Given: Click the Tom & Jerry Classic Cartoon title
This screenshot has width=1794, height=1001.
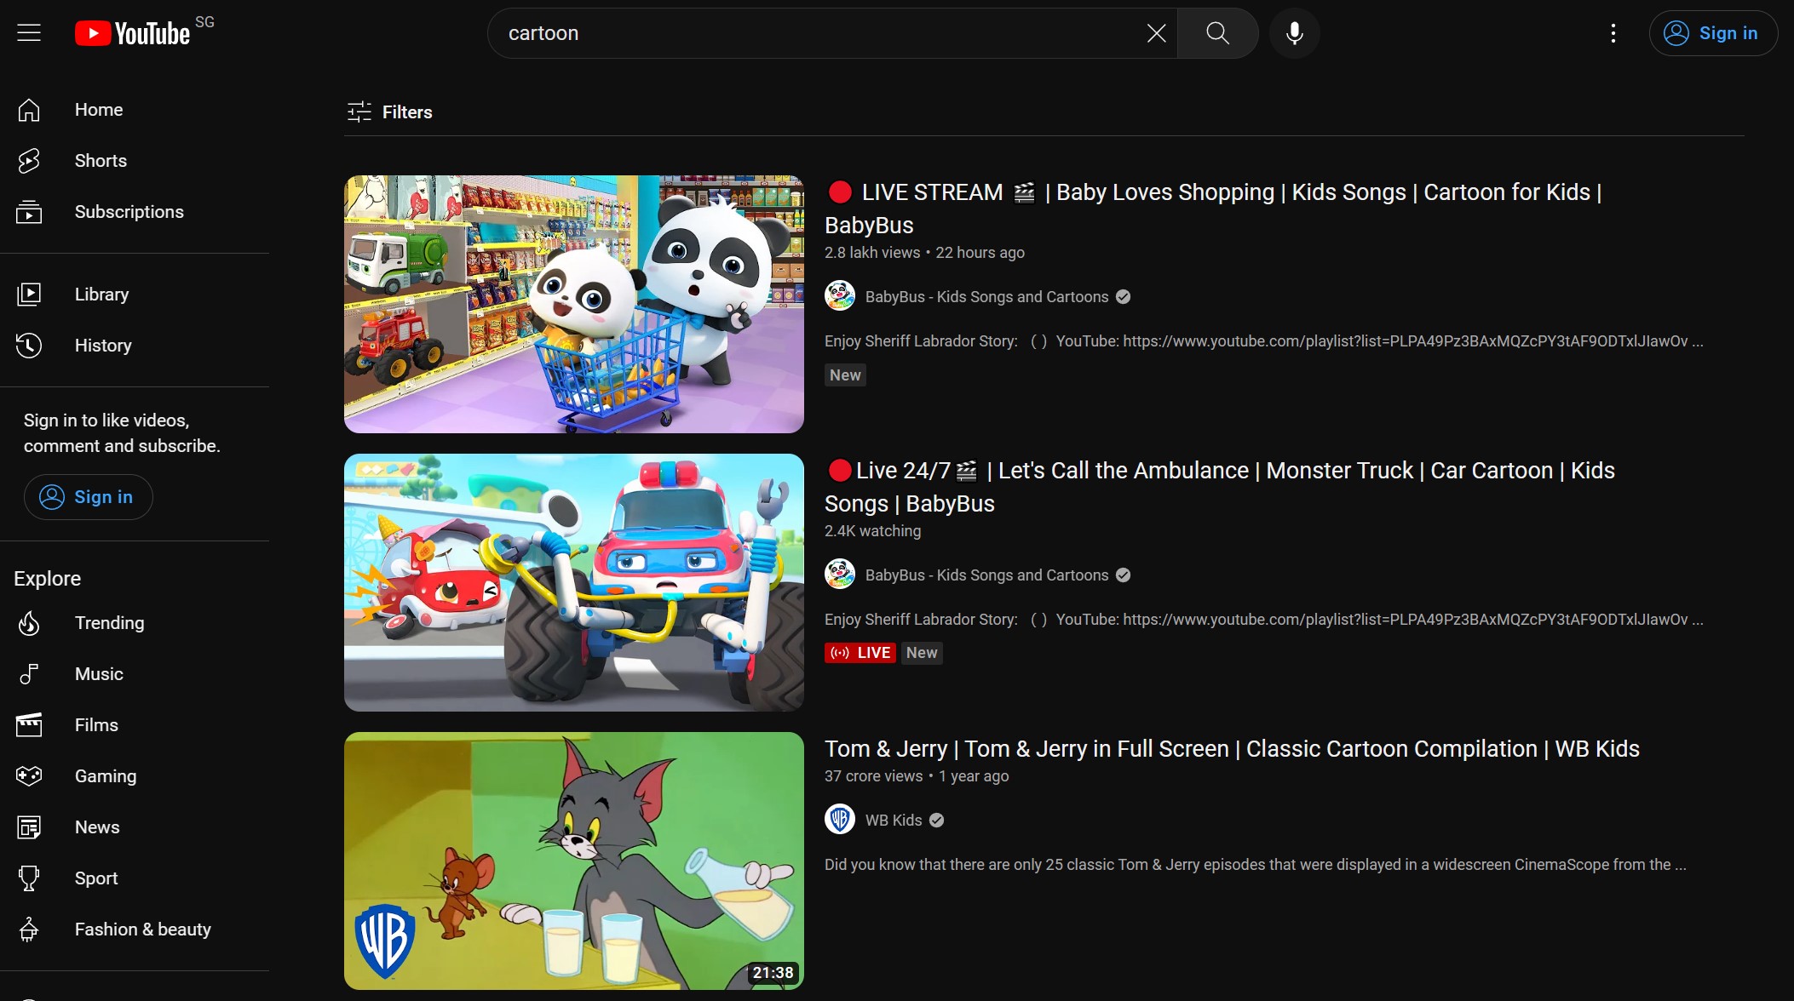Looking at the screenshot, I should pyautogui.click(x=1232, y=749).
